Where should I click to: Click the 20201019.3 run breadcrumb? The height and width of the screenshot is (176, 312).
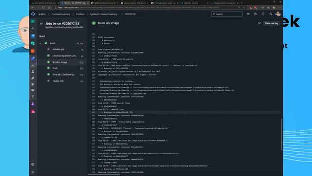tap(131, 14)
